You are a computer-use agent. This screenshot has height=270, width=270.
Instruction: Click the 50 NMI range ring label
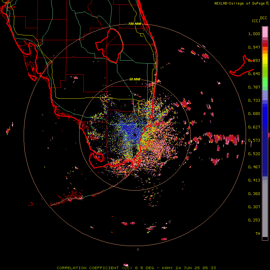[135, 79]
